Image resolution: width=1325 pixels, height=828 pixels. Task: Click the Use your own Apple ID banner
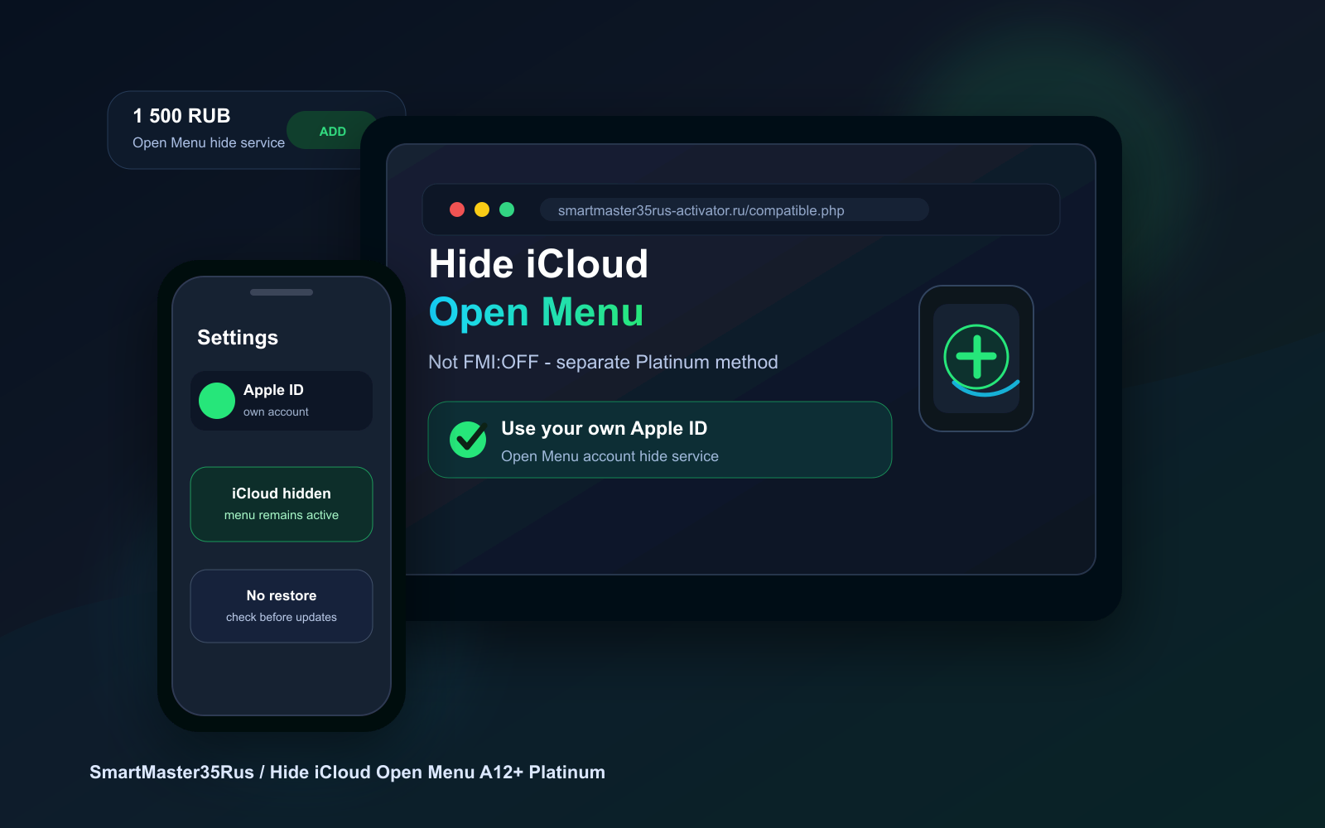coord(660,440)
